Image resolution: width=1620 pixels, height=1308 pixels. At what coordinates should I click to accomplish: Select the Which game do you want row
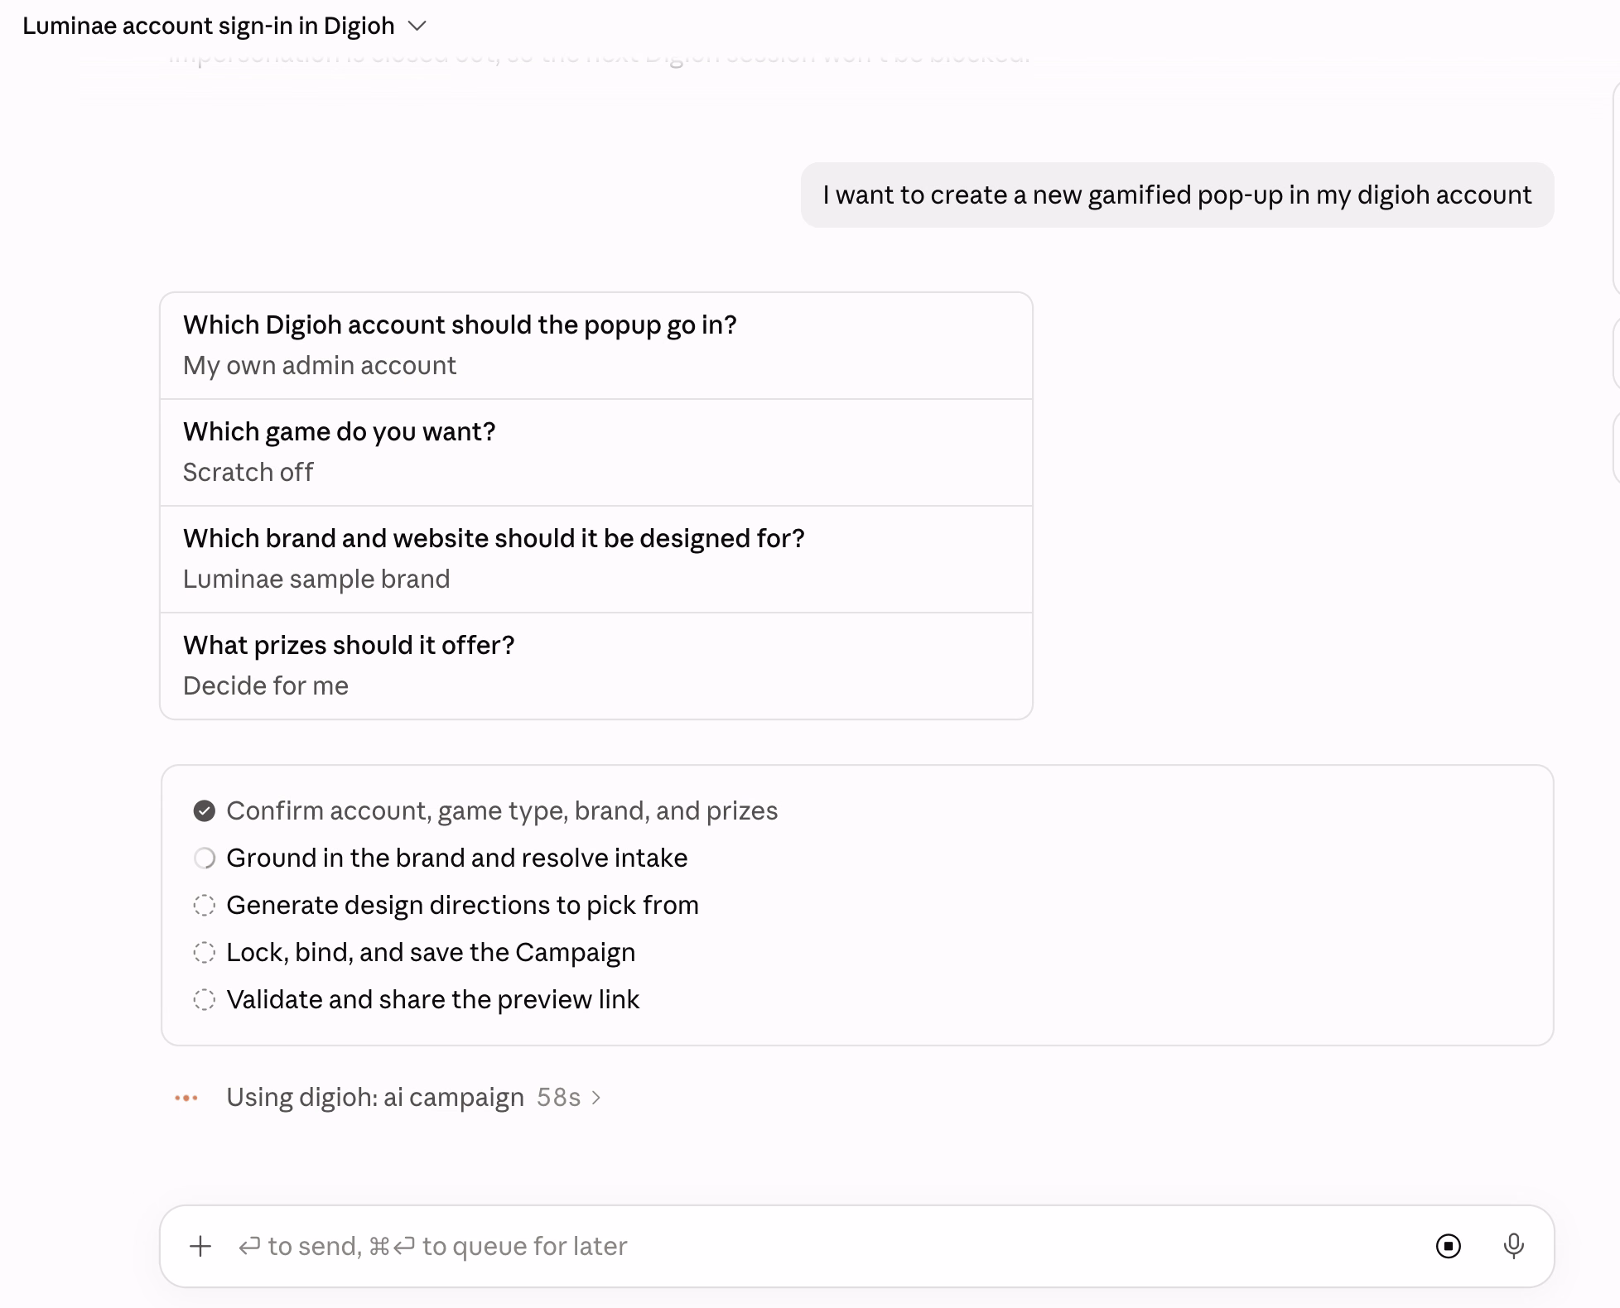596,452
